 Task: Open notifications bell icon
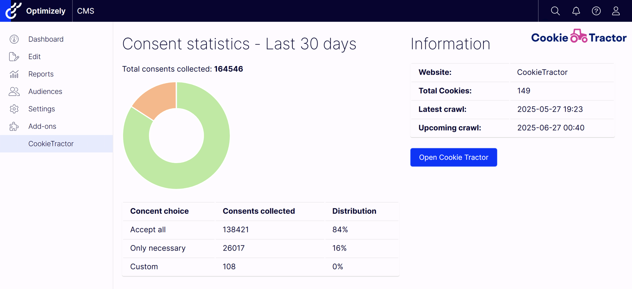click(x=576, y=11)
